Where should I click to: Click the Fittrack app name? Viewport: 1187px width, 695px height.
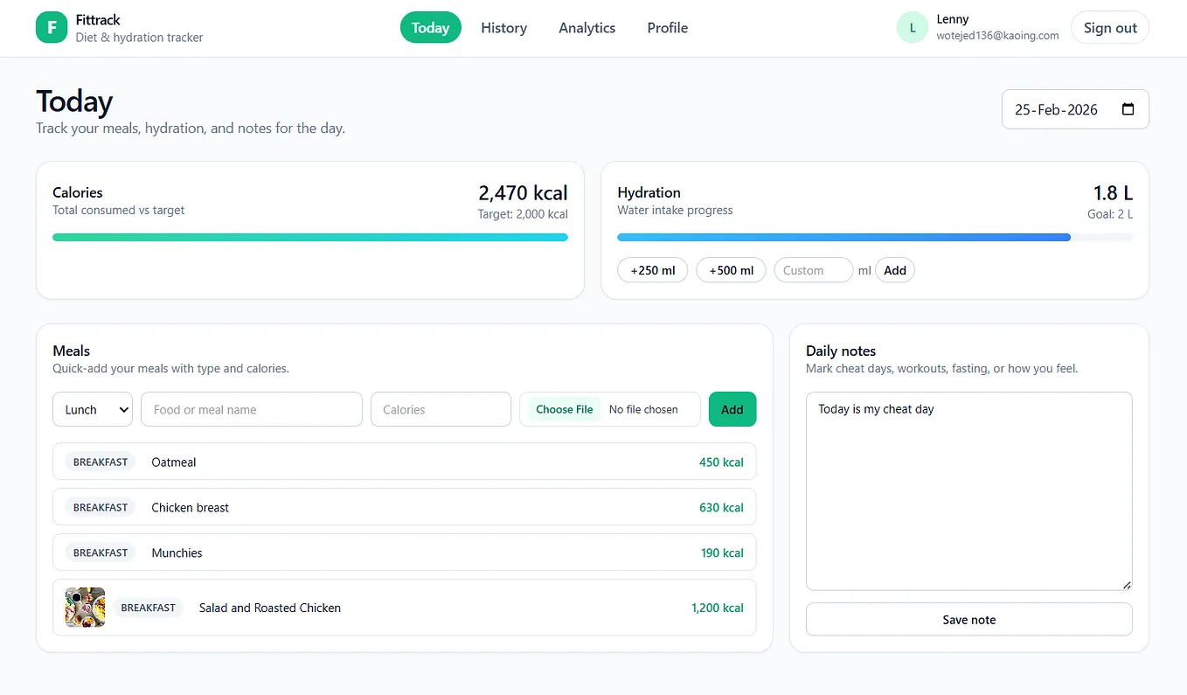coord(98,19)
